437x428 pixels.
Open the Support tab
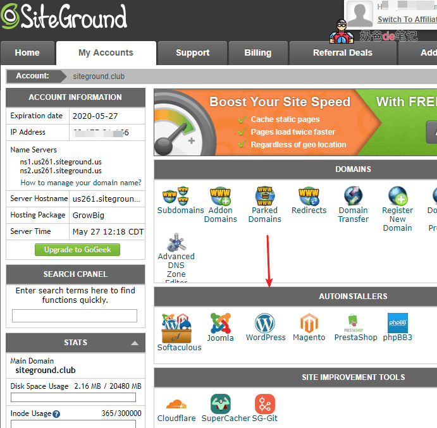[193, 52]
